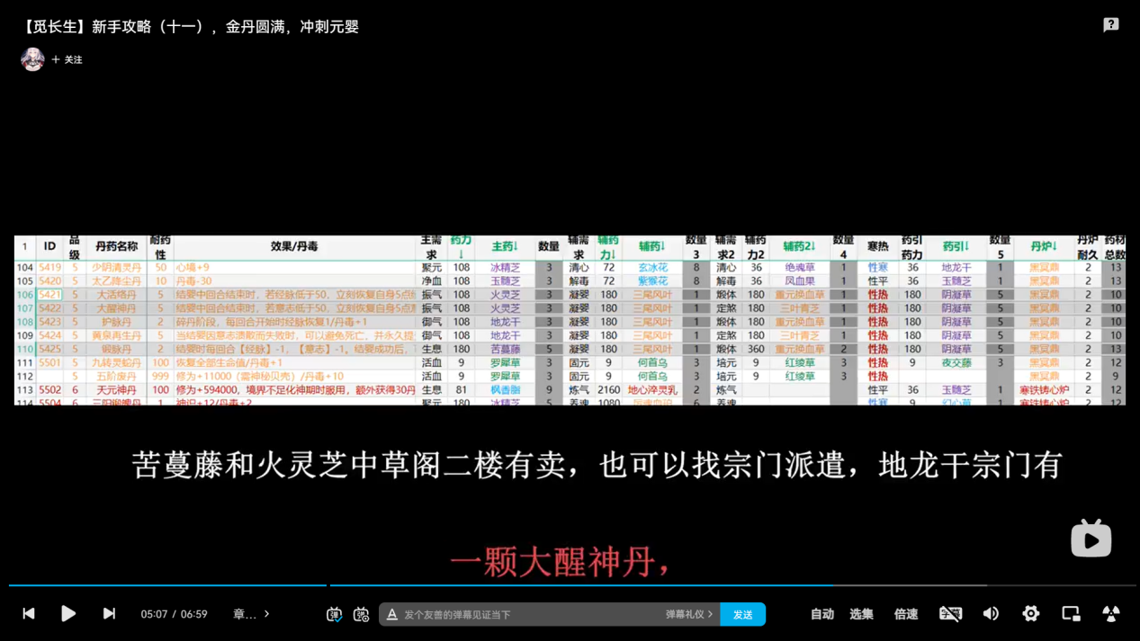Click the 效果/丹毒 column header

[294, 246]
